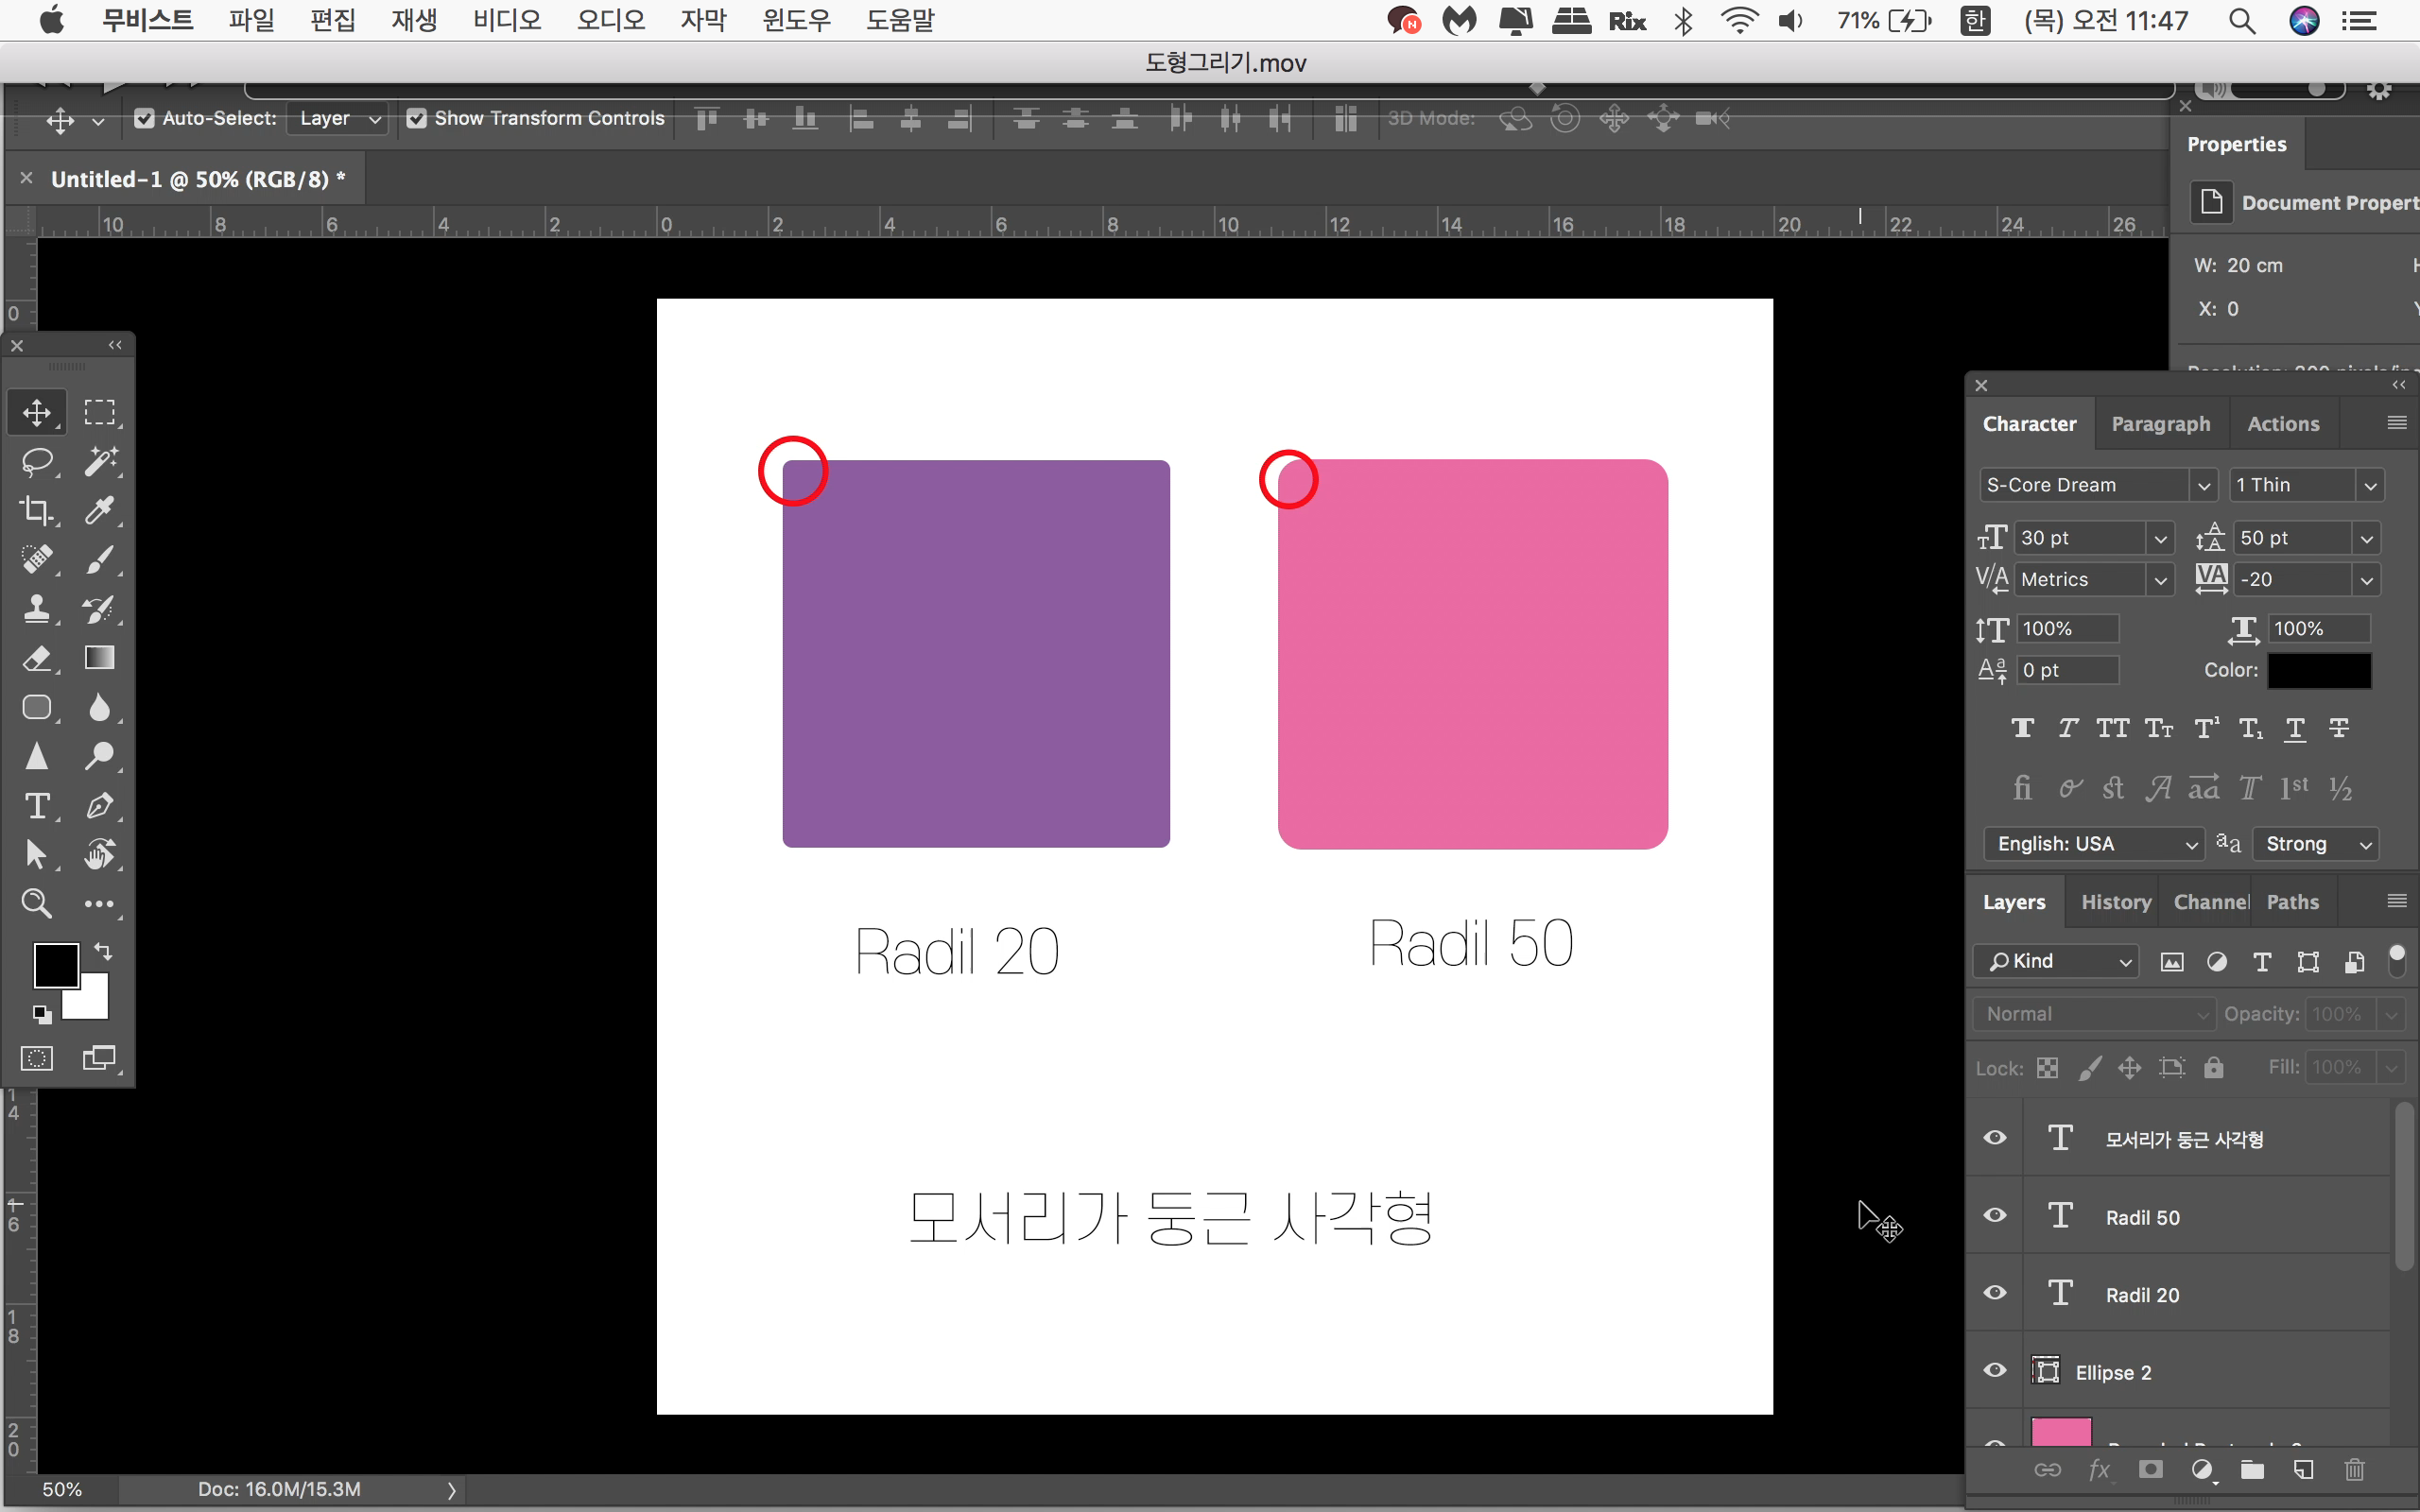Switch to the History tab
This screenshot has width=2420, height=1512.
tap(2115, 902)
